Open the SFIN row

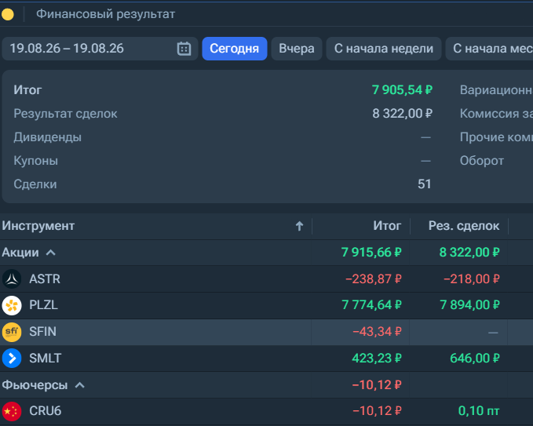click(x=267, y=332)
